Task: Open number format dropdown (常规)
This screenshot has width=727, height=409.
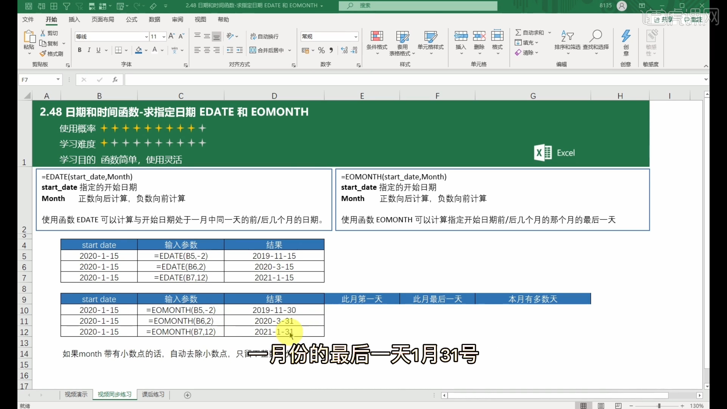Action: [x=356, y=37]
